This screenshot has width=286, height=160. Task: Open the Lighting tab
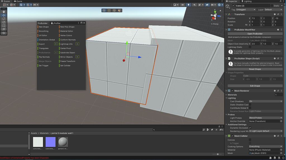[246, 1]
